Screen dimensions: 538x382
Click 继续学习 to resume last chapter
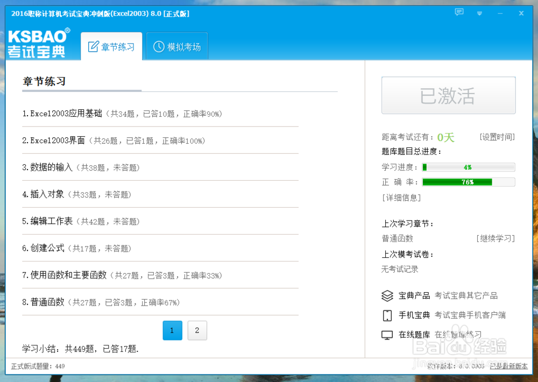(495, 238)
